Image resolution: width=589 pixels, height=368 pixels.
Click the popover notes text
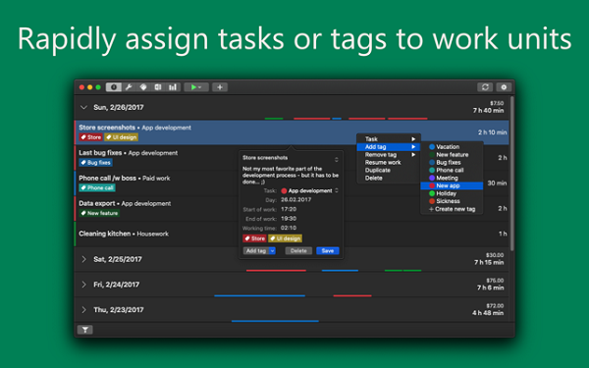tap(291, 176)
